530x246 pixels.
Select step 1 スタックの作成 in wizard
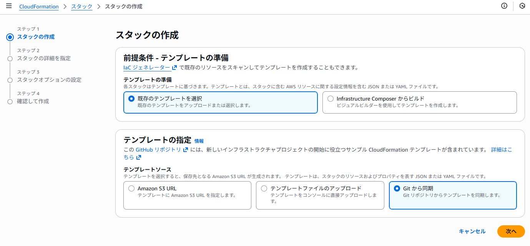[36, 37]
